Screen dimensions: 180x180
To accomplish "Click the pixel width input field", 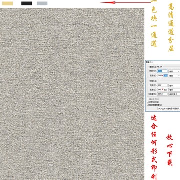I will [x=162, y=71].
